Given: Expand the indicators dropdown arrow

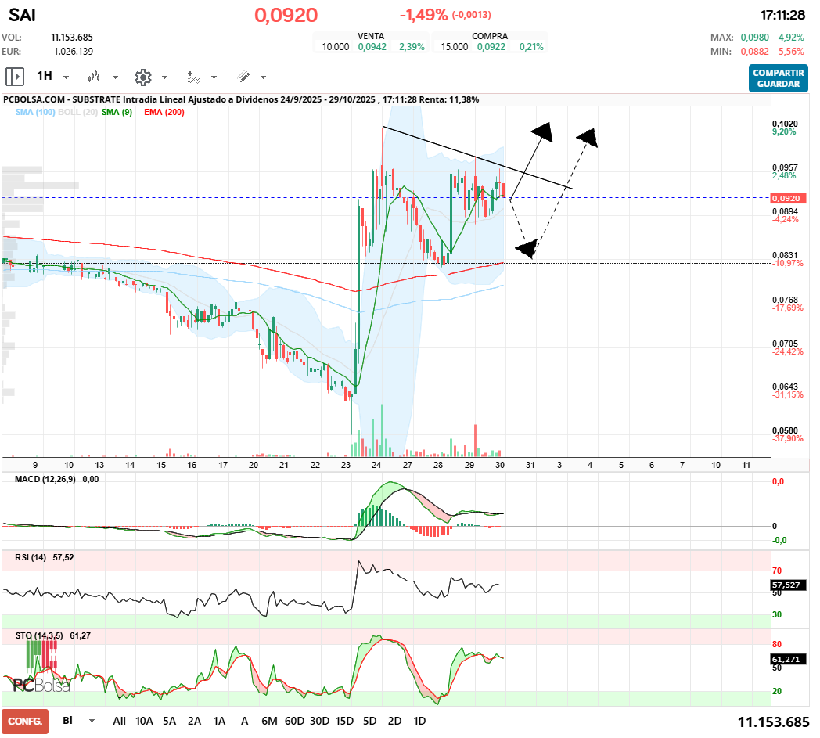Looking at the screenshot, I should 214,77.
